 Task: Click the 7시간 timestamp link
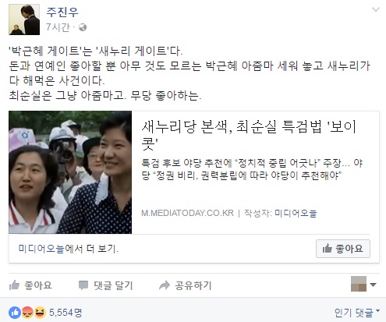coord(58,27)
